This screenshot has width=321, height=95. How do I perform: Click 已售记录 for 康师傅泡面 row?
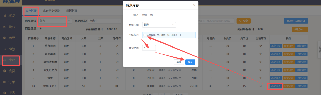pos(301,62)
